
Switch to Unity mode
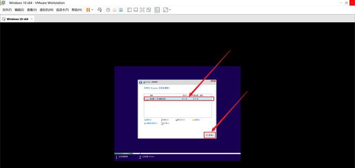click(149, 10)
